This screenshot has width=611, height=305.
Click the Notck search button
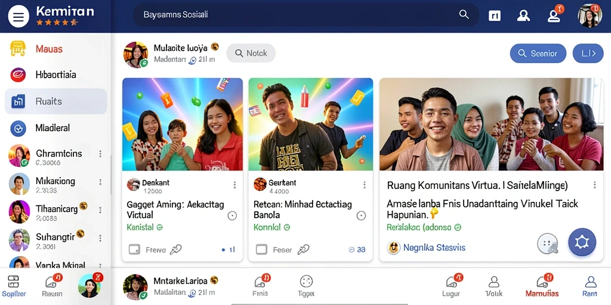tap(251, 53)
